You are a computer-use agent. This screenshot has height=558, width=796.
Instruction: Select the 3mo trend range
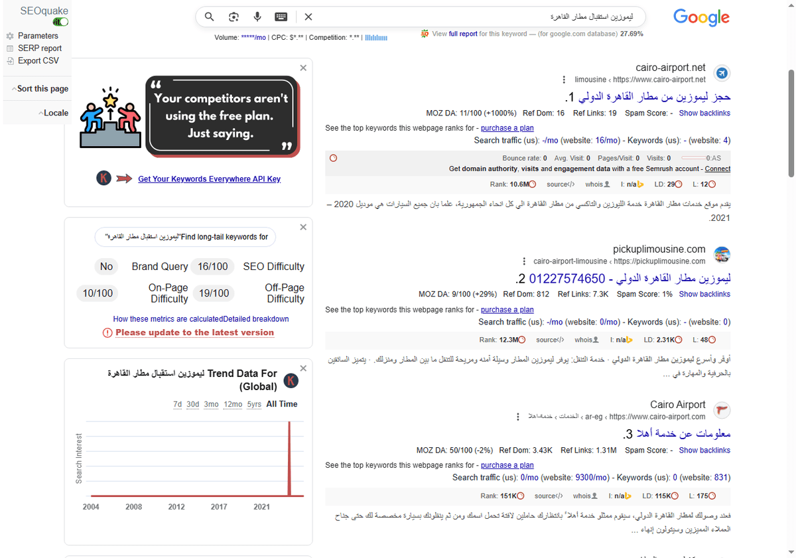point(211,404)
